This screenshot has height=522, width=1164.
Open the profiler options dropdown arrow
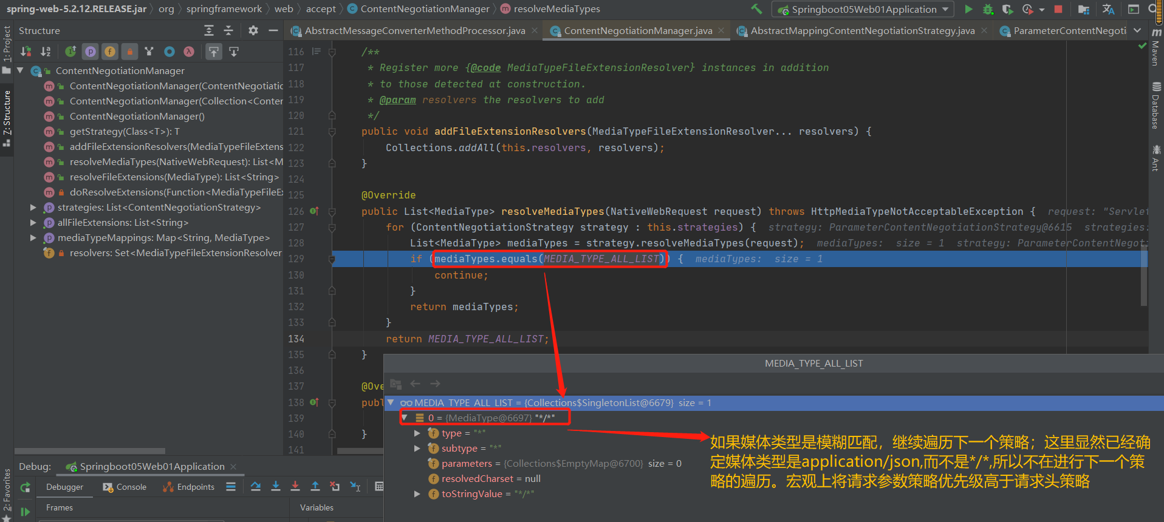coord(1042,10)
